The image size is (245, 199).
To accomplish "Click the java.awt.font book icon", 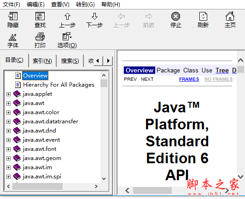I will 17,149.
